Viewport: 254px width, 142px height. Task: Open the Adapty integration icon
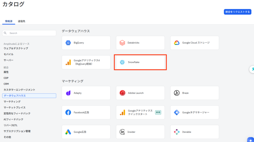[68, 93]
